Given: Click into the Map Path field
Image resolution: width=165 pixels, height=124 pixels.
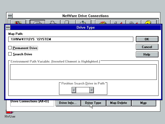Looking at the screenshot, I should [71, 39].
